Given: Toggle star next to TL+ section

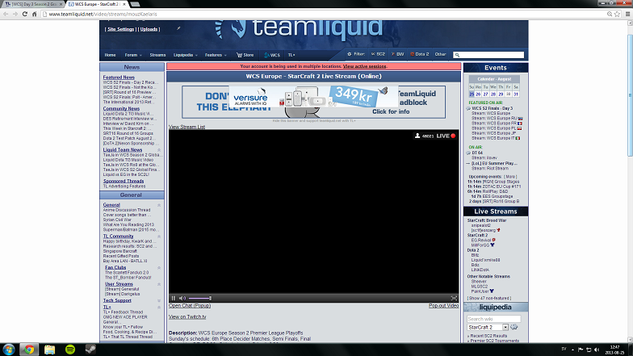Looking at the screenshot, I should [x=159, y=307].
